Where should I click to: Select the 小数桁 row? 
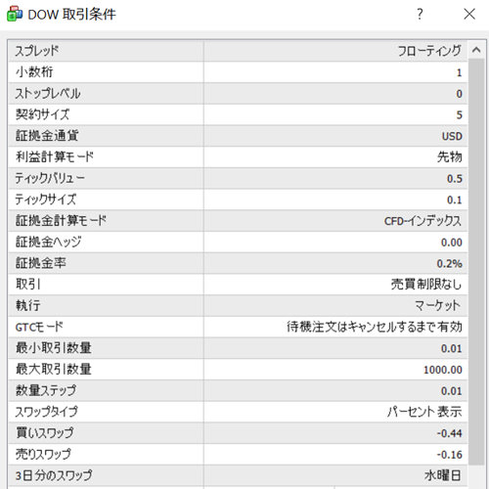click(x=238, y=72)
